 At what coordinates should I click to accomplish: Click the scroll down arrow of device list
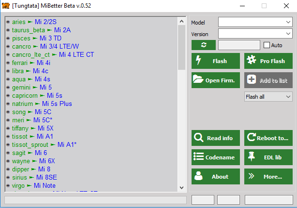181,188
